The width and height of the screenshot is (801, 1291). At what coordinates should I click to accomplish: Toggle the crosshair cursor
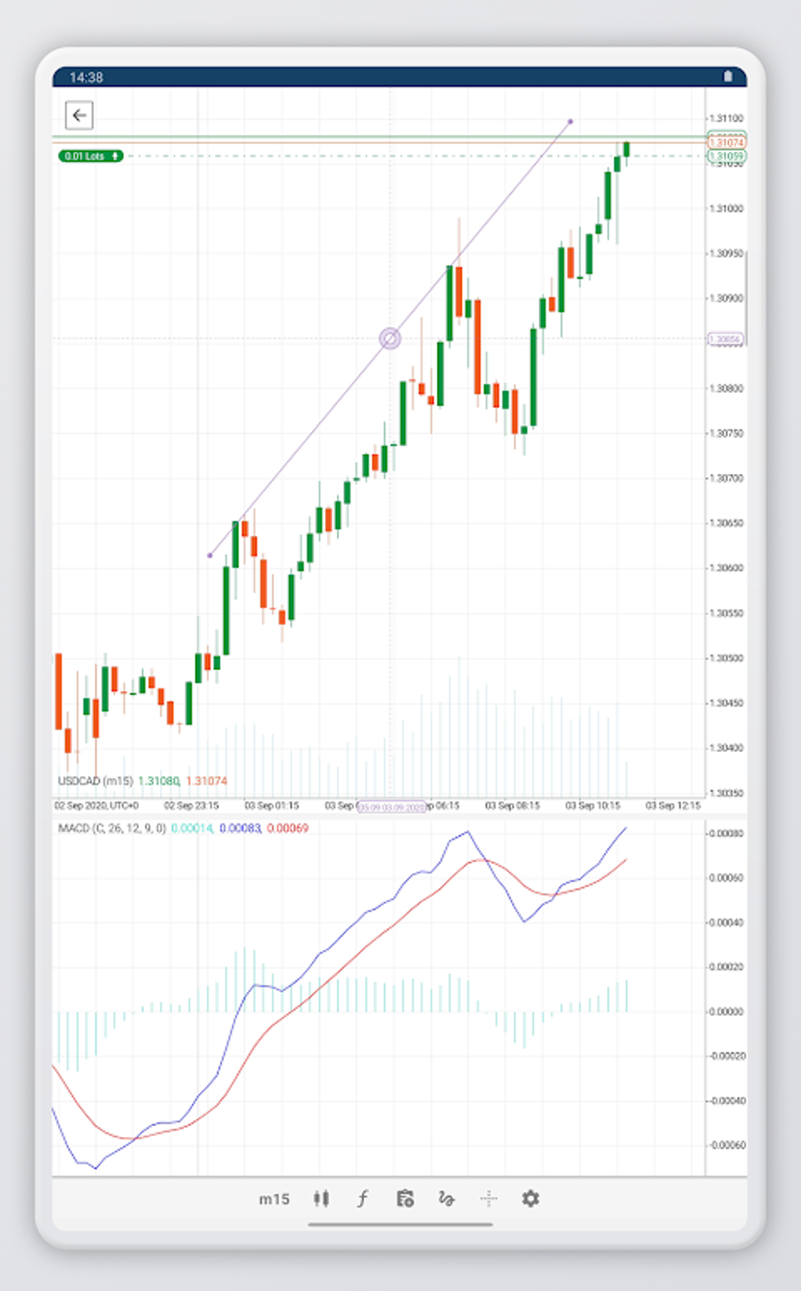(488, 1198)
